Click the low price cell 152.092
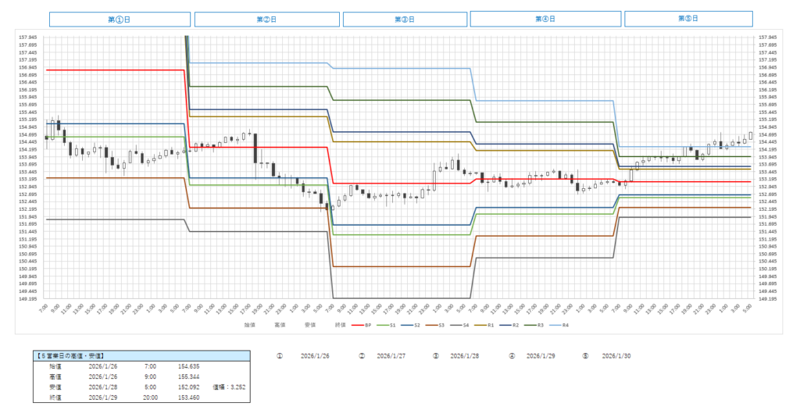Viewport: 800px width, 410px height. coord(190,386)
